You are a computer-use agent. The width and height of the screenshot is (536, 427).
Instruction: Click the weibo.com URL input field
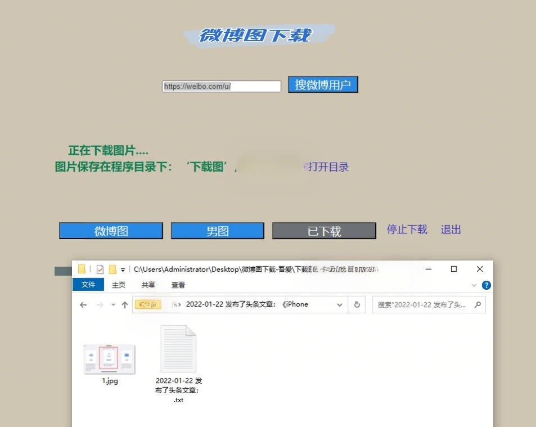coord(221,87)
